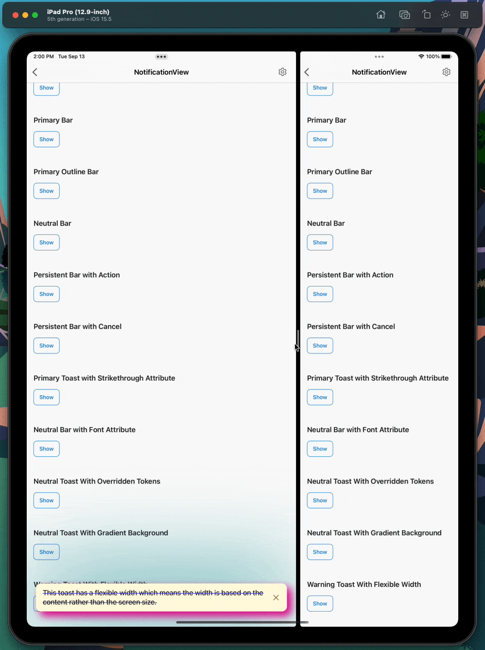This screenshot has width=485, height=650.
Task: Open settings gear on left NotificationView screen
Action: tap(282, 72)
